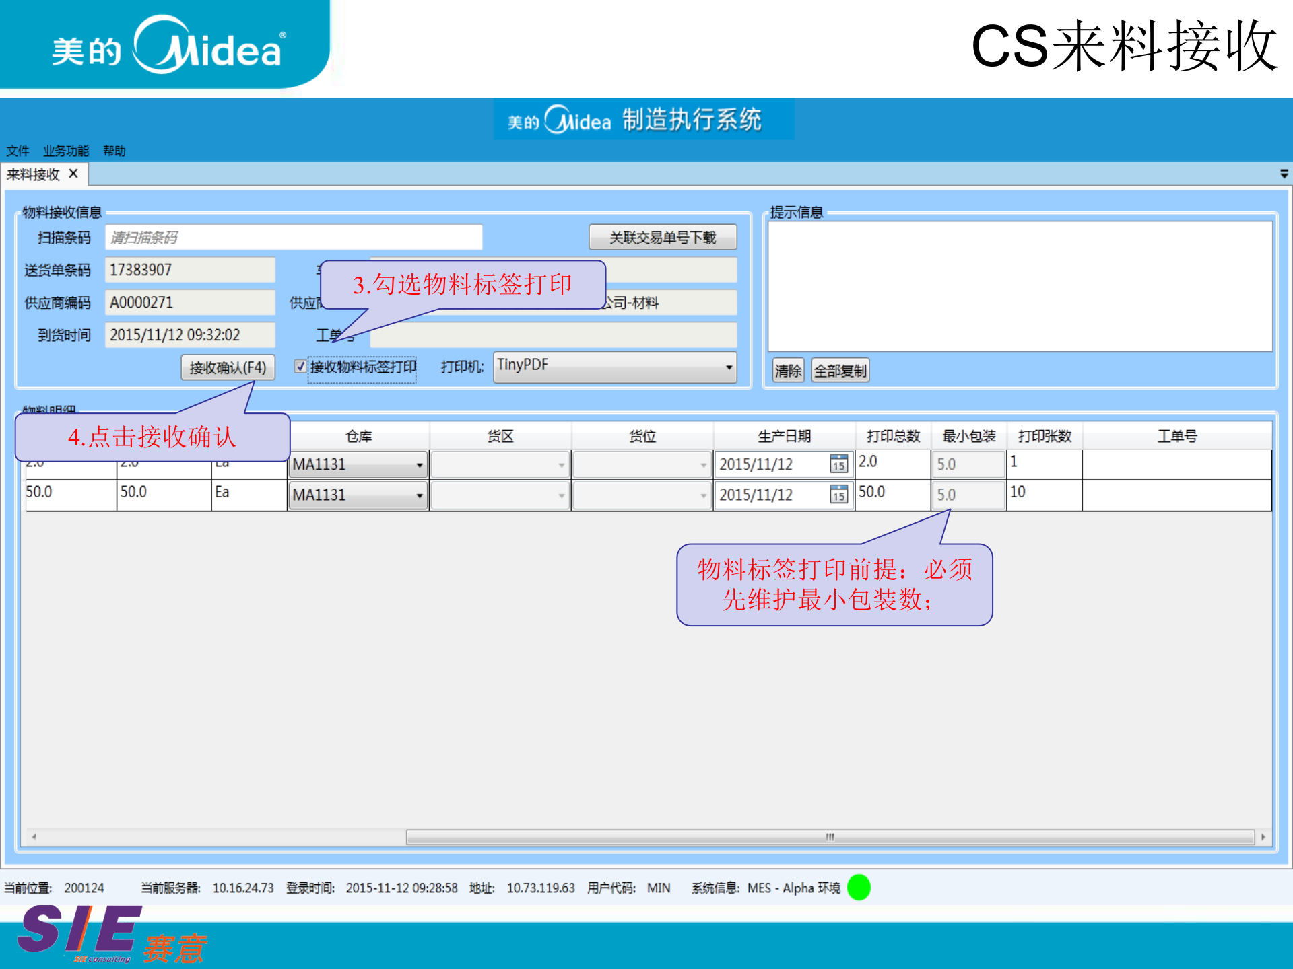Click scrollbar left arrow

(34, 837)
